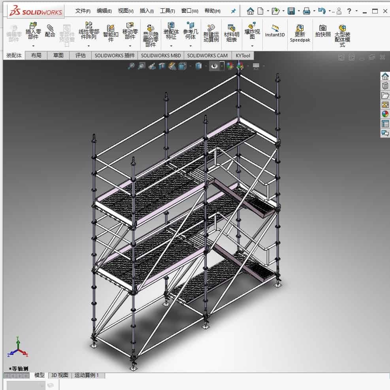Click Show Hidden Components (显示隐藏的零部件)
Screen dimensions: 390x390
point(151,36)
